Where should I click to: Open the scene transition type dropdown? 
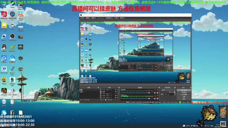[168, 90]
